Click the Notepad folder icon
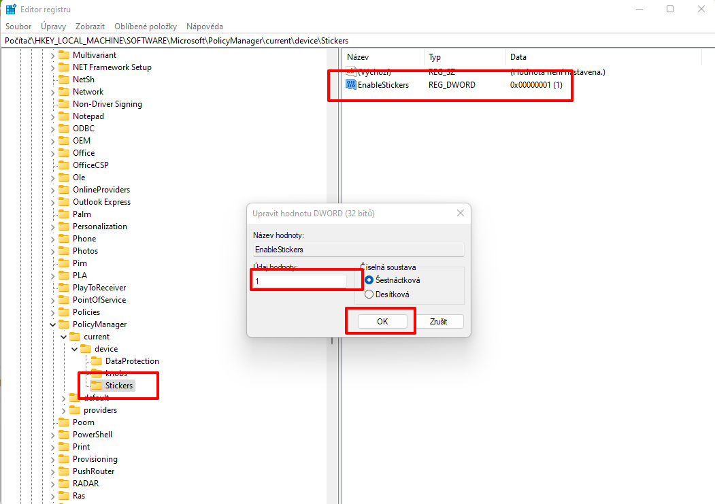715x504 pixels. (65, 116)
